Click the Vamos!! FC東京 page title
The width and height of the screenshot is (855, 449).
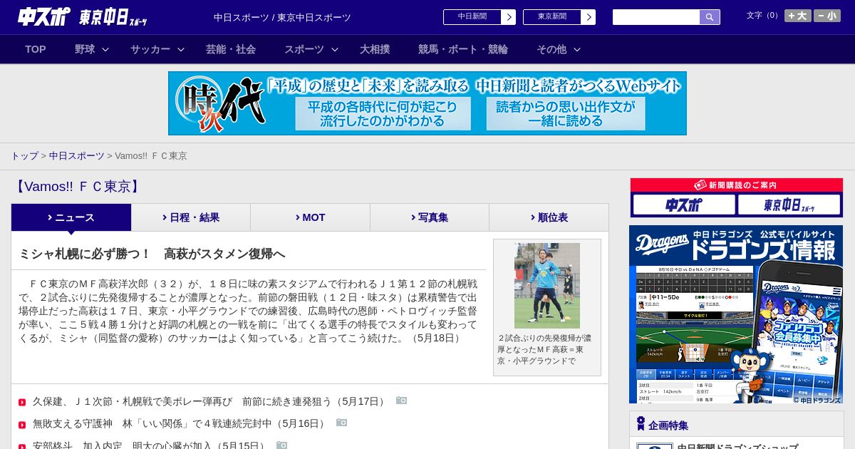(x=78, y=187)
